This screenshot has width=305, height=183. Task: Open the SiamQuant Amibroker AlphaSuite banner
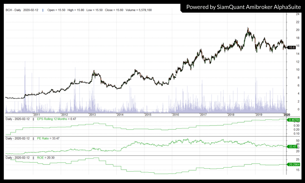(243, 7)
